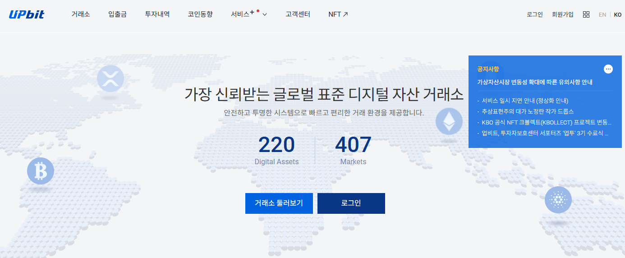Click the 회원가입 link
Viewport: 625px width, 258px height.
(x=563, y=14)
